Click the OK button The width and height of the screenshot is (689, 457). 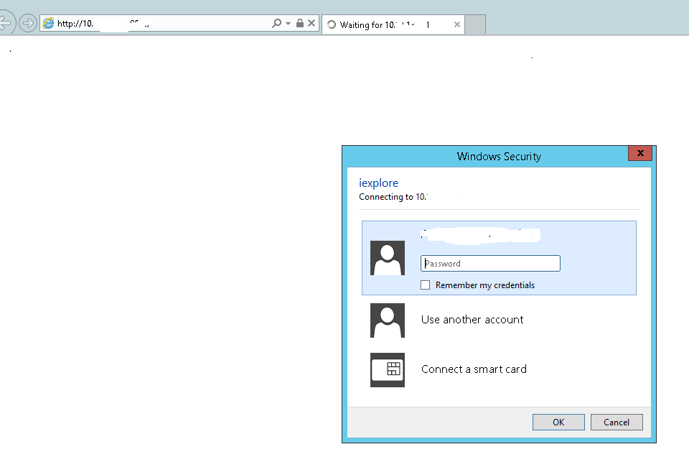click(x=558, y=423)
